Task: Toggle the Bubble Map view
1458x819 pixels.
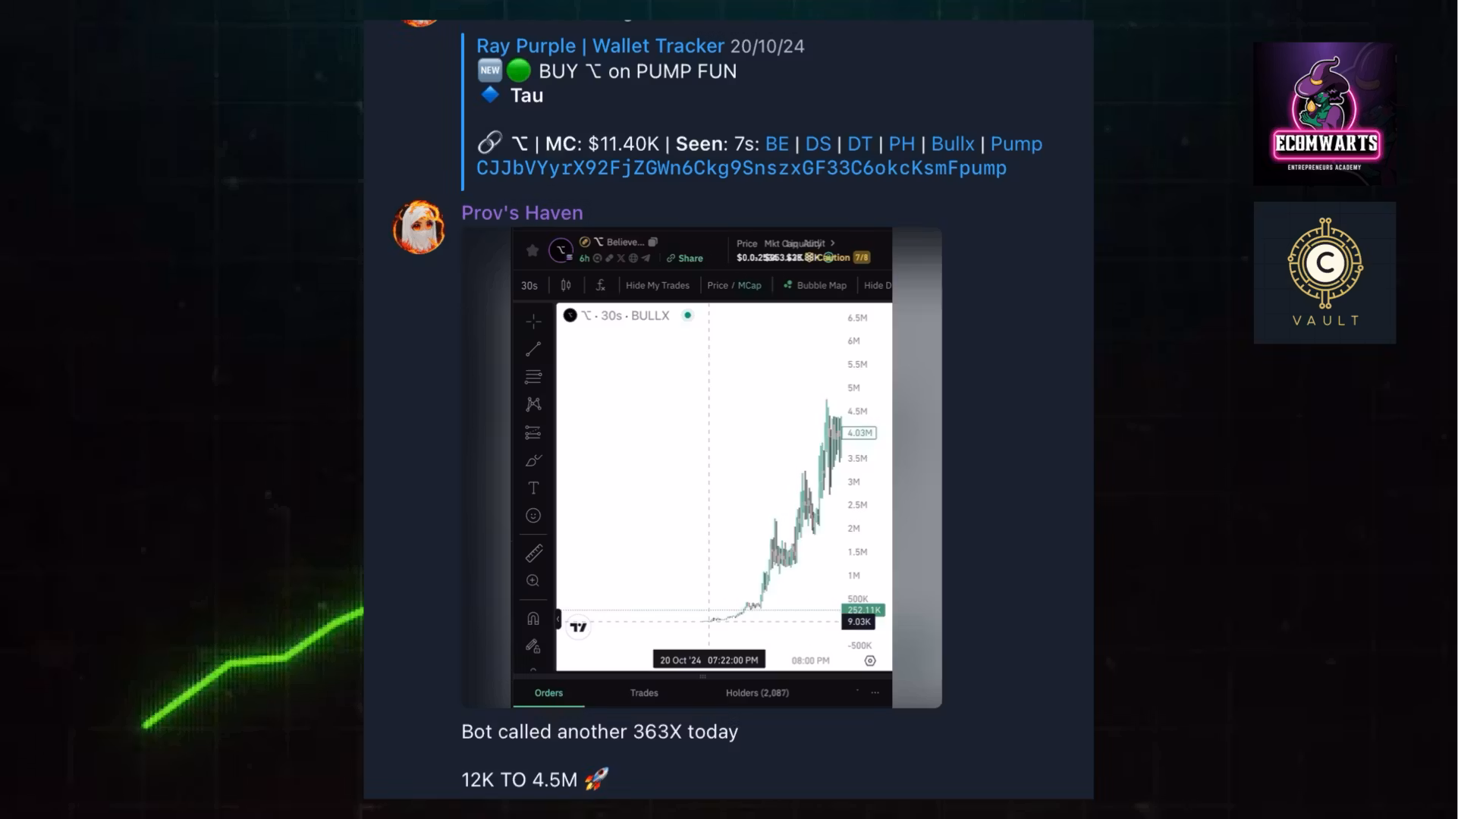Action: point(815,286)
